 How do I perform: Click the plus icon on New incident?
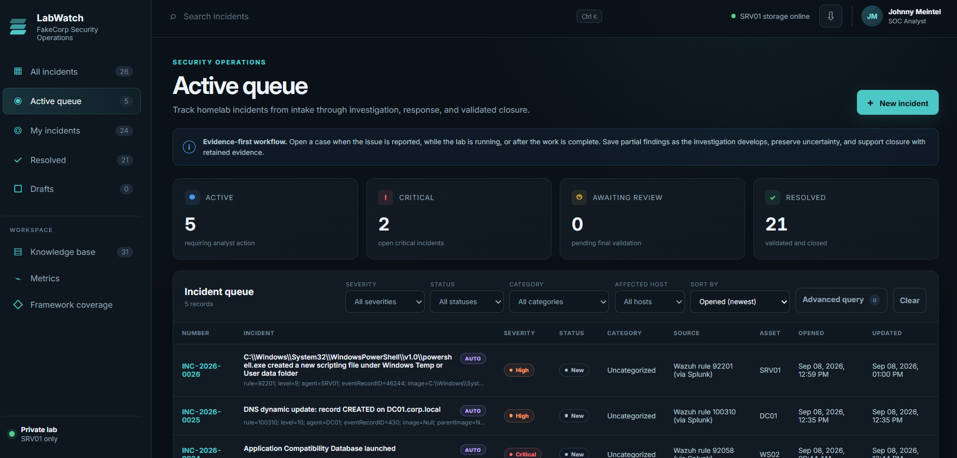tap(870, 103)
